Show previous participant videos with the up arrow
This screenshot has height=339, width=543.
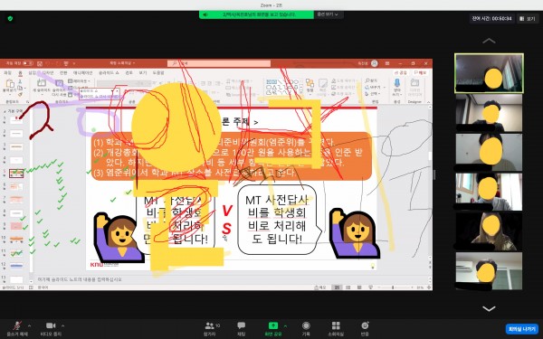[x=489, y=41]
